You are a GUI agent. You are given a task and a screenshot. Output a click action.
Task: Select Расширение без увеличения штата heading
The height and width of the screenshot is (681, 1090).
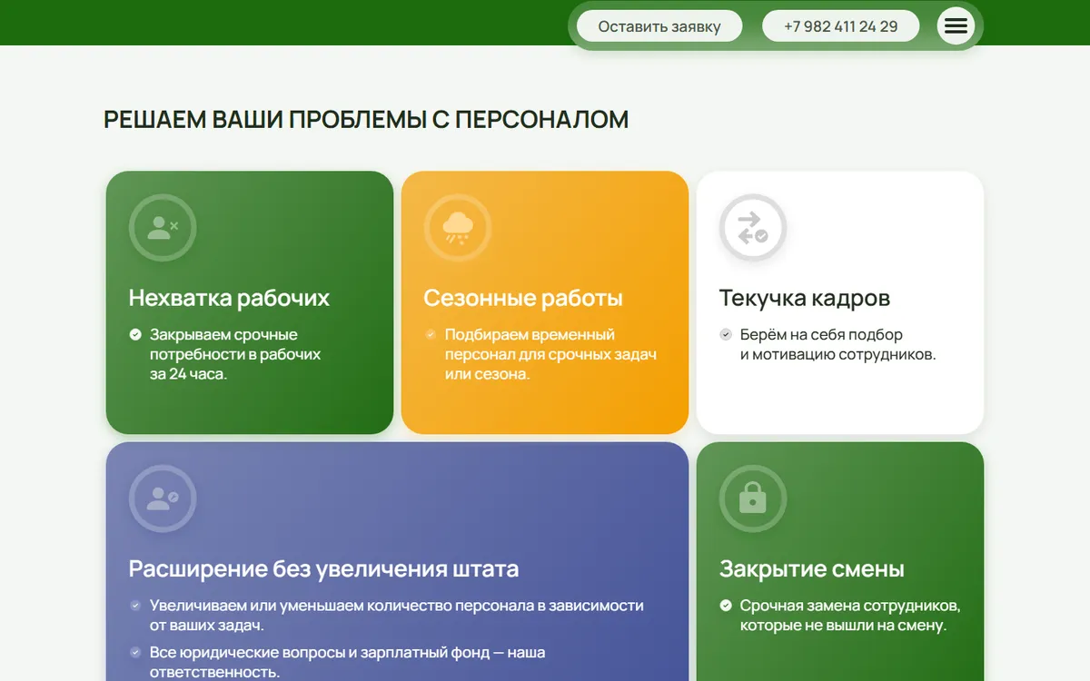coord(323,568)
